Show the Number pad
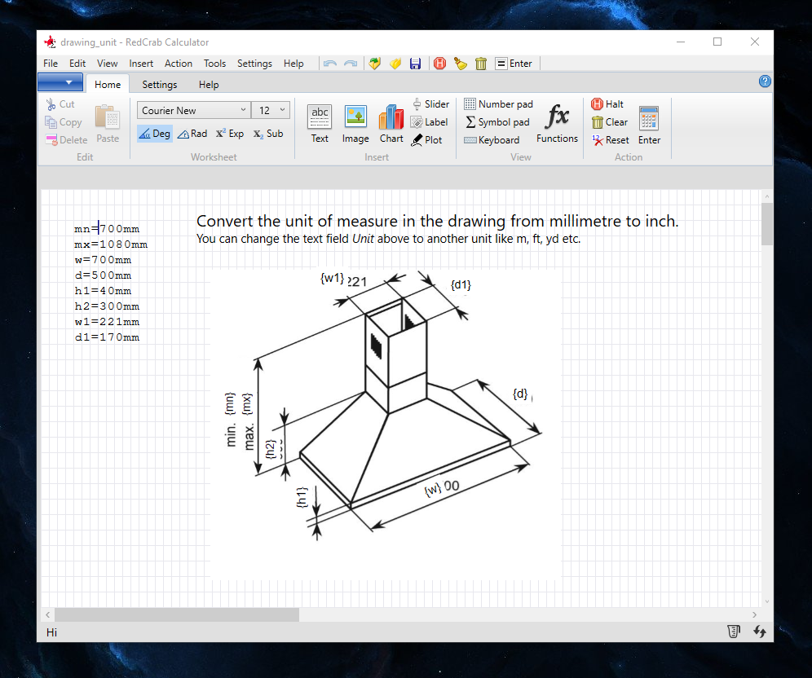 [498, 104]
